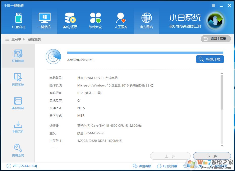Go to the 选择系统 step

point(18,80)
